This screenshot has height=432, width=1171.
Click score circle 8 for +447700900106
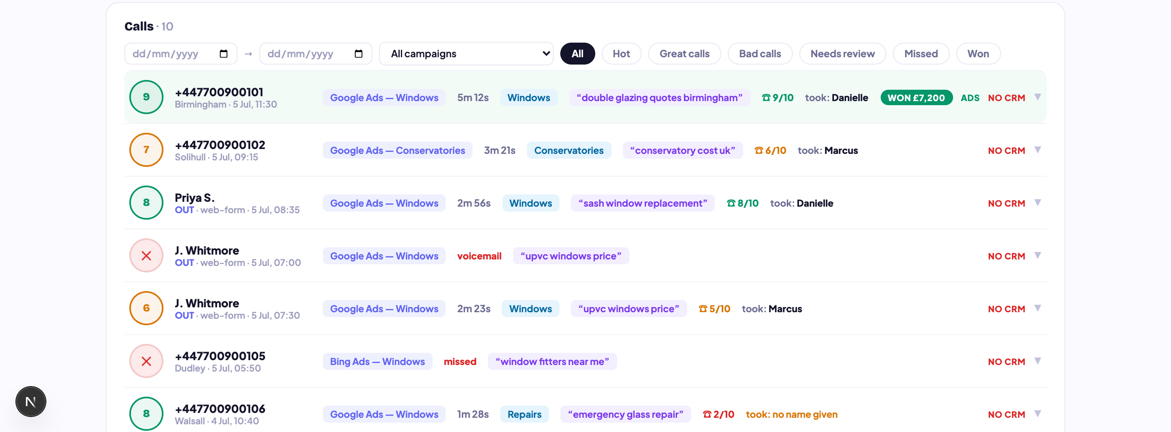[146, 414]
